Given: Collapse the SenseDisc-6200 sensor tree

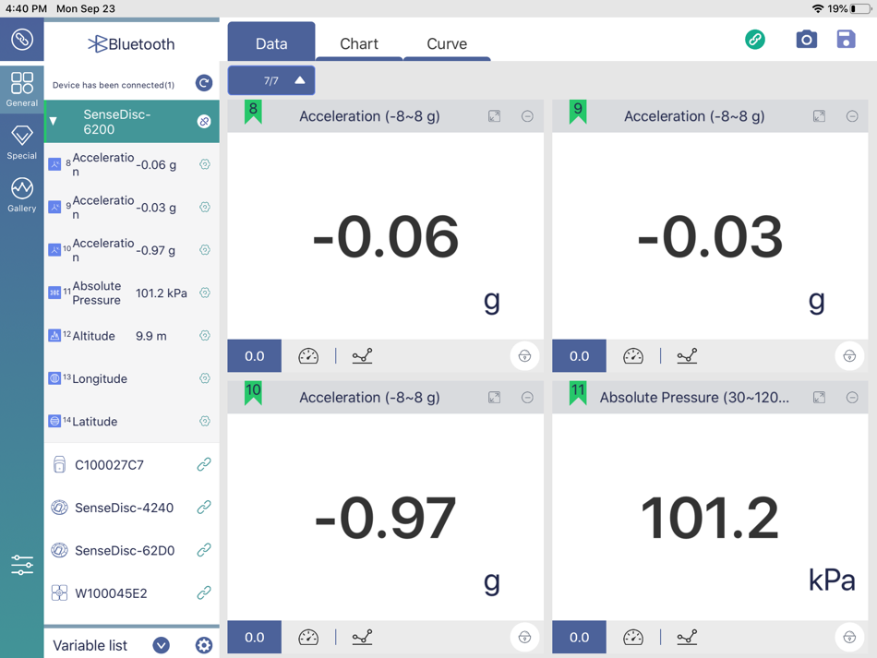Looking at the screenshot, I should (x=53, y=120).
